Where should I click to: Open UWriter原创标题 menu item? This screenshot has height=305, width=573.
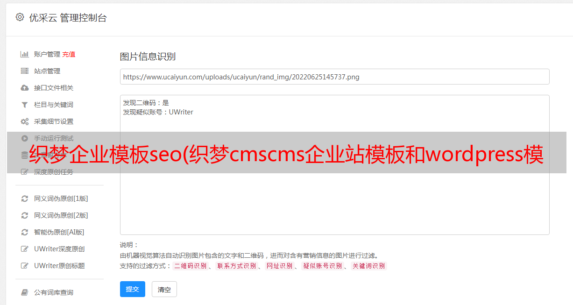pos(59,266)
